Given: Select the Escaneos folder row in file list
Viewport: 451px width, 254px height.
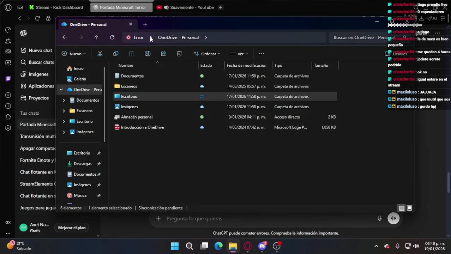Looking at the screenshot, I should [x=225, y=86].
